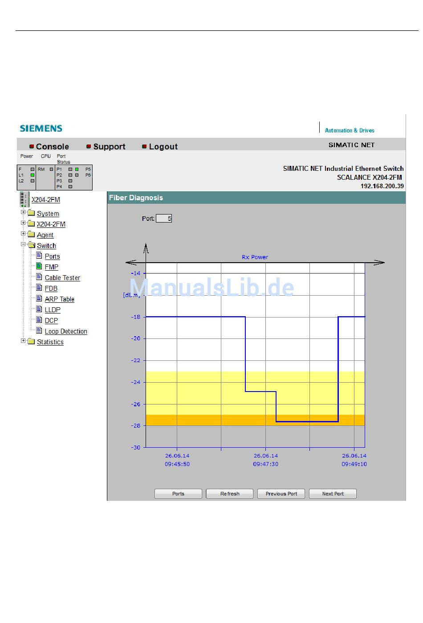423x623 pixels.
Task: Open the Support menu item
Action: [109, 146]
